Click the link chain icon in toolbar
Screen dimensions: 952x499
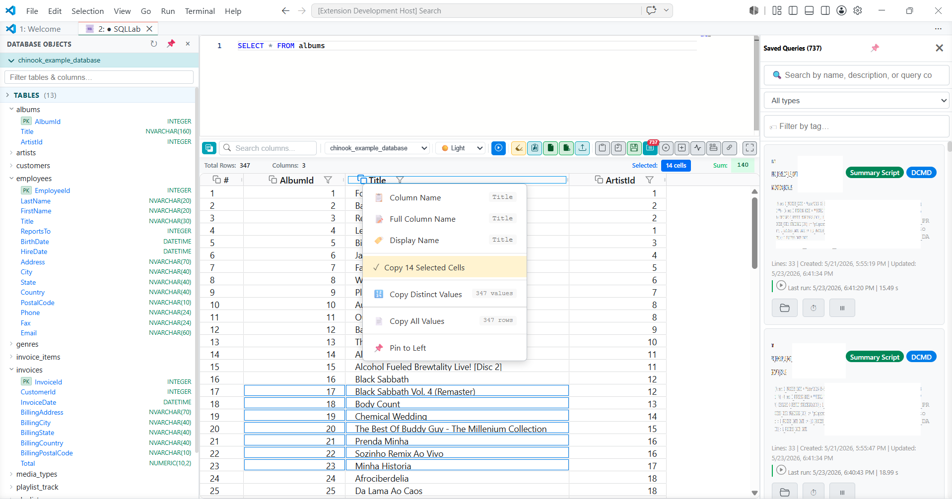point(730,148)
